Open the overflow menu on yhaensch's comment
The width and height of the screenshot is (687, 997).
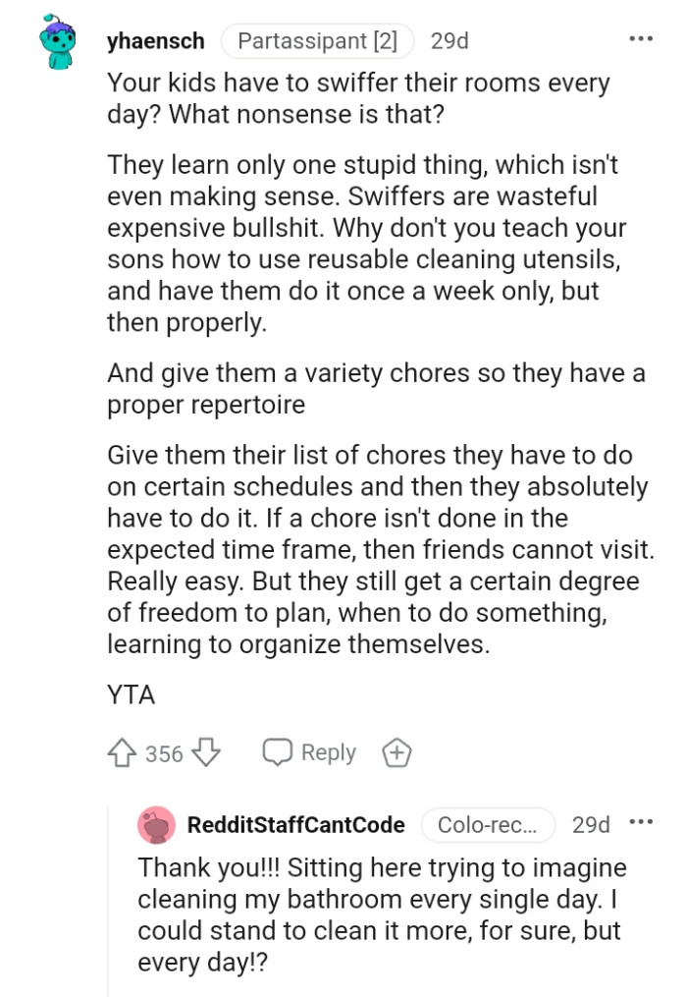640,37
